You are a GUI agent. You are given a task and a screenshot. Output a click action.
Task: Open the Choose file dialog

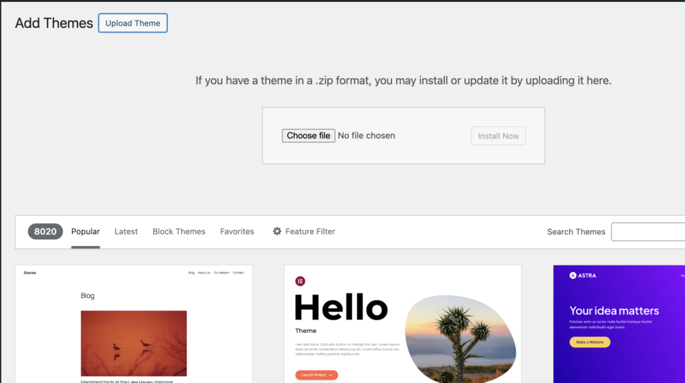pyautogui.click(x=308, y=136)
